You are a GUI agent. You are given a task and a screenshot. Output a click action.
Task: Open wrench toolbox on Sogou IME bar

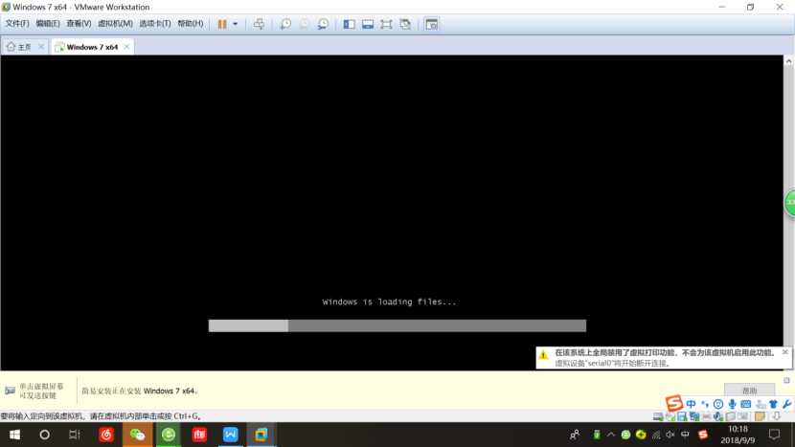(786, 404)
